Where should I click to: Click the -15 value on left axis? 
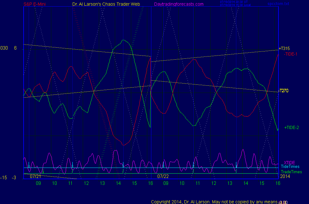[3, 178]
